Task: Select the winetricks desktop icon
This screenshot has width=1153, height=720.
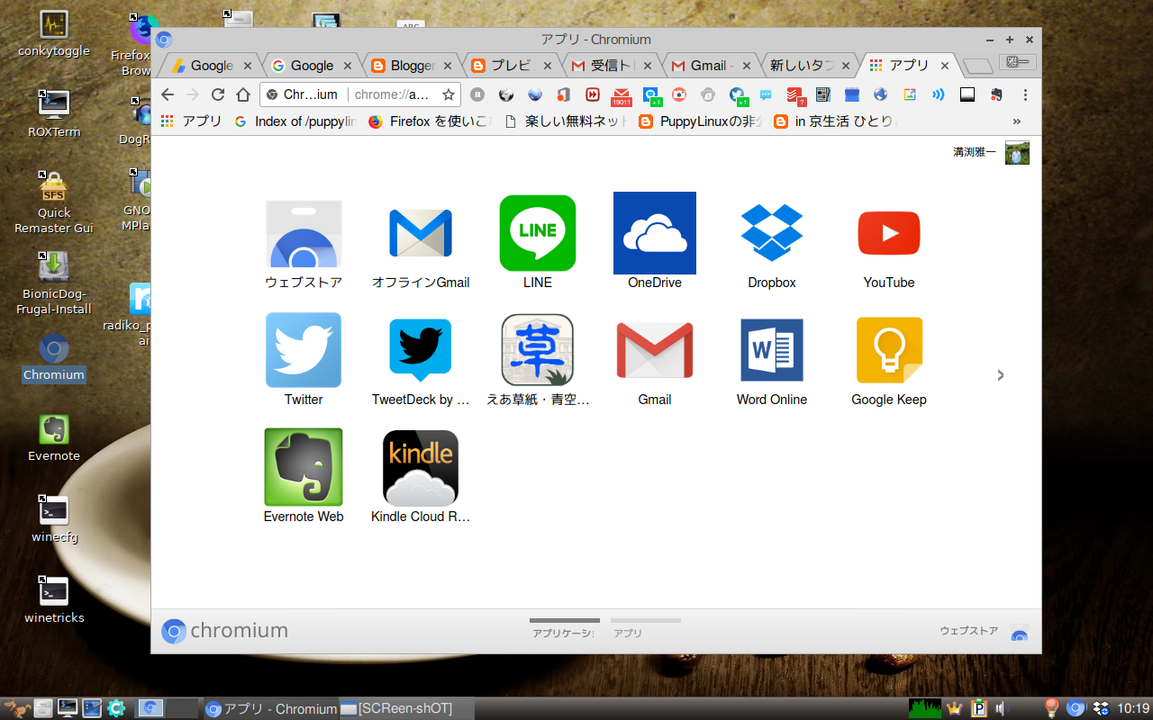Action: pyautogui.click(x=54, y=600)
